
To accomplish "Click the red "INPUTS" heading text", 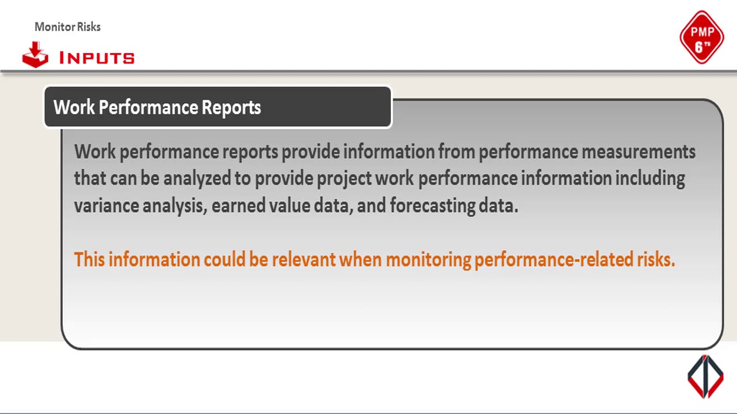I will [97, 58].
